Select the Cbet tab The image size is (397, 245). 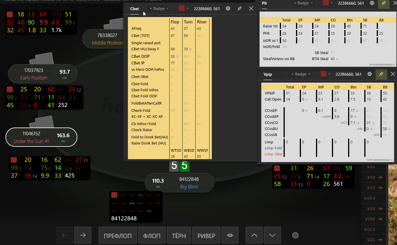(135, 9)
